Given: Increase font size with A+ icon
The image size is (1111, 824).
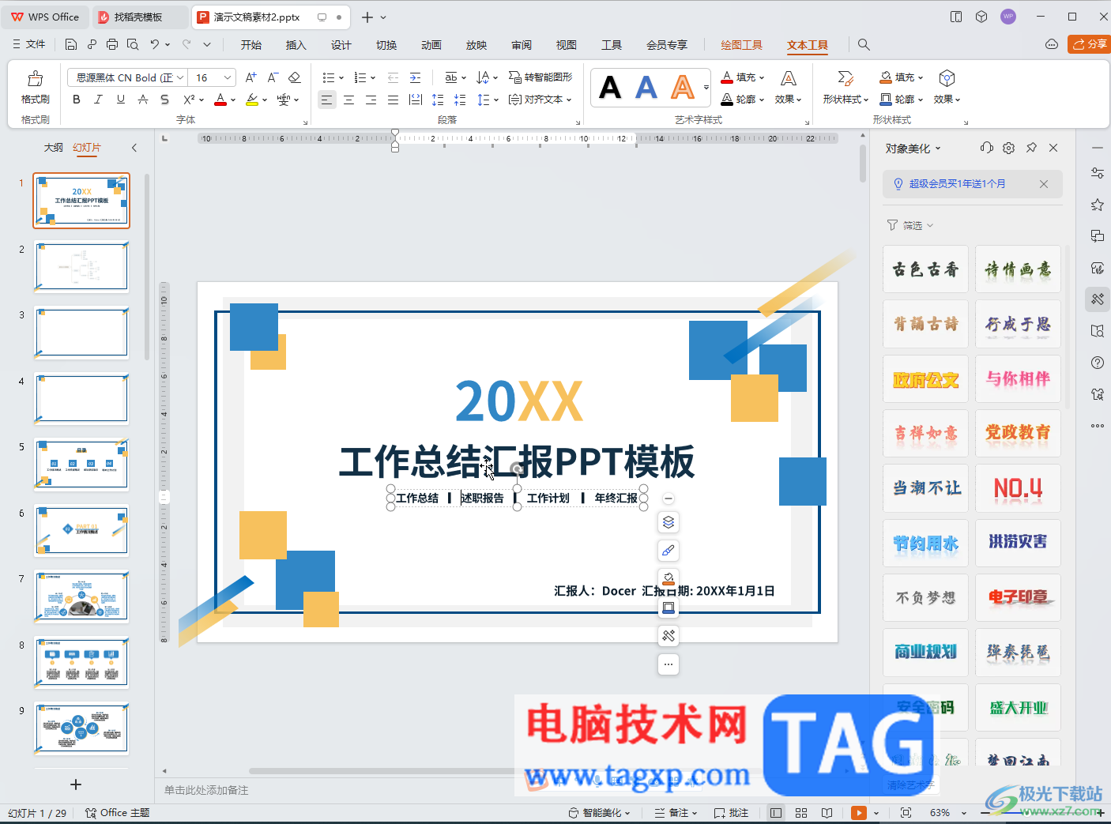Looking at the screenshot, I should click(x=250, y=77).
